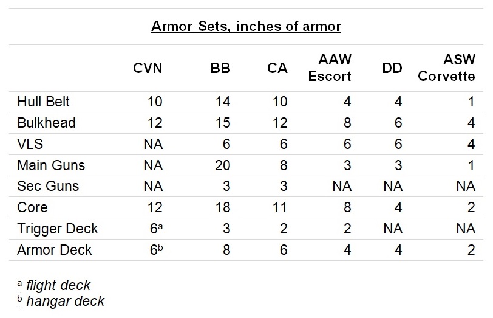The image size is (493, 318).
Task: Click the Armor Sets table title
Action: (246, 26)
